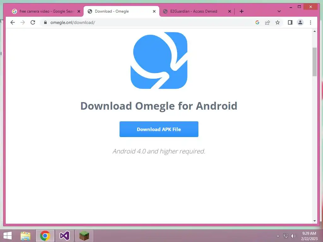Open Visual Studio from taskbar
The height and width of the screenshot is (242, 323).
[64, 236]
